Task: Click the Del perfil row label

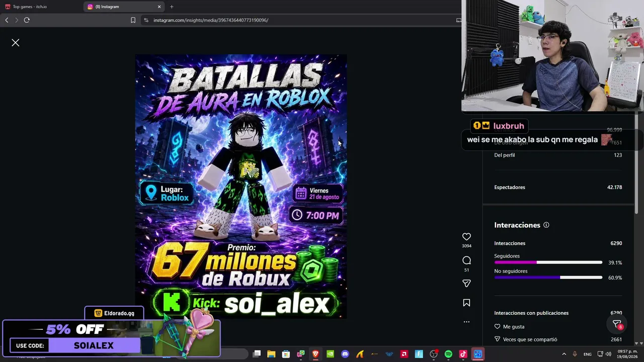Action: pos(504,155)
